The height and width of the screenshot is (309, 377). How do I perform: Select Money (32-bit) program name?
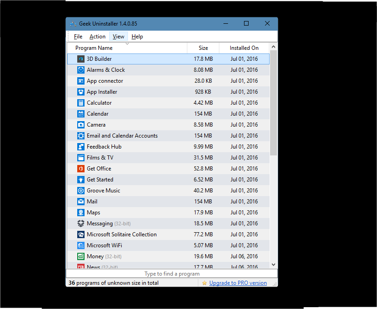[104, 256]
